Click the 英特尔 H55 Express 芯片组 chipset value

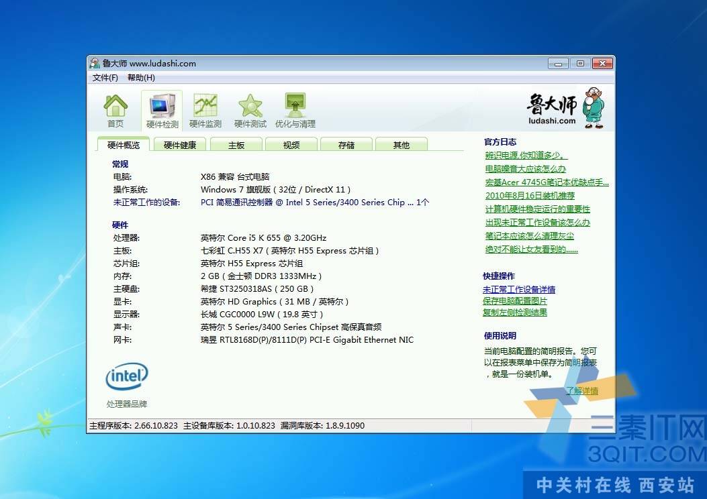(252, 263)
